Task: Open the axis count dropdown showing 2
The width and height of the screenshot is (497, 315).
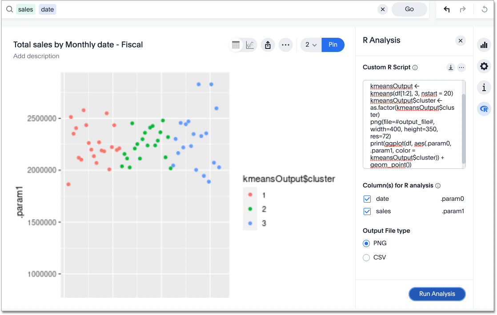Action: pos(310,44)
